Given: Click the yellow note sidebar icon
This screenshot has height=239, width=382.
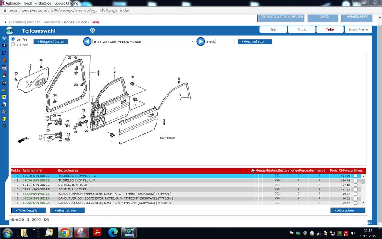Looking at the screenshot, I should pos(4,97).
